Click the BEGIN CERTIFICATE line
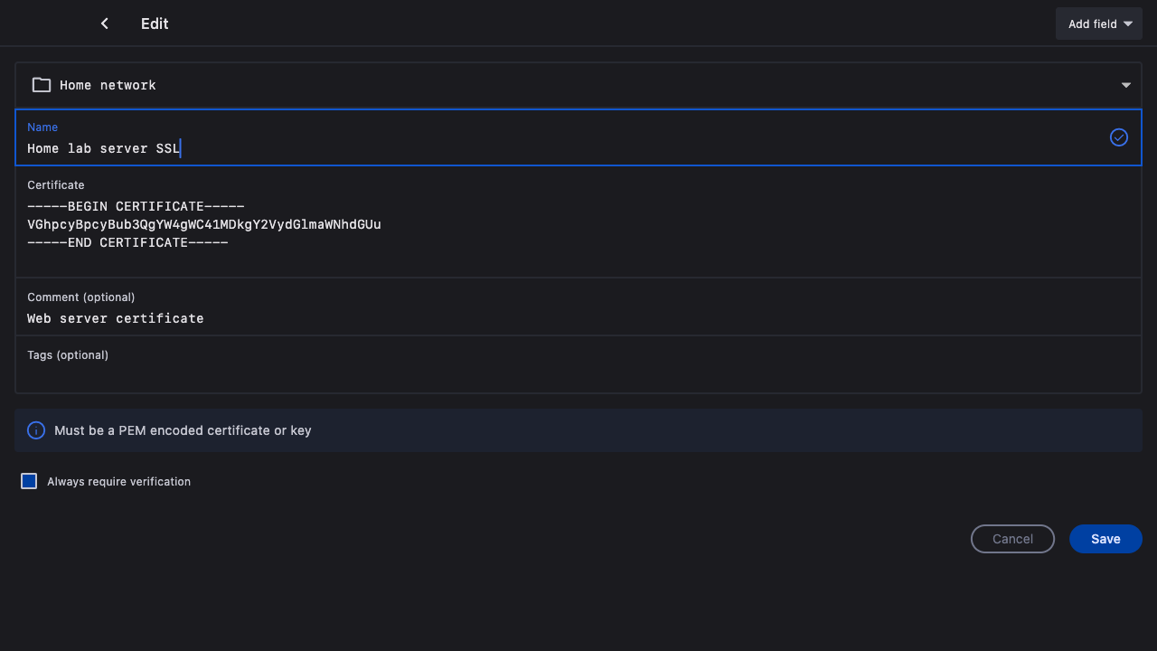 136,206
